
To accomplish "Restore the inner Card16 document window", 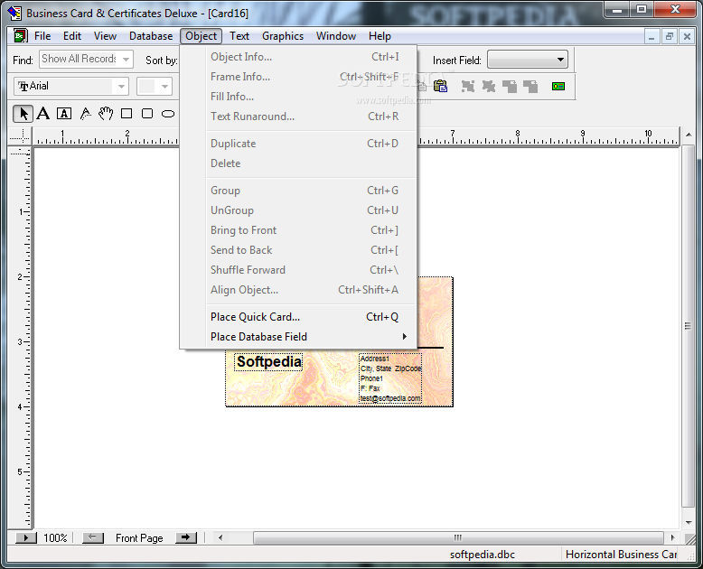I will (x=670, y=36).
